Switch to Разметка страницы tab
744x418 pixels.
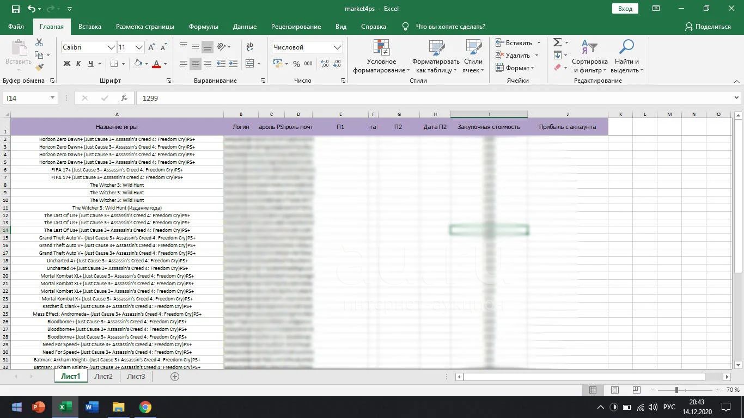(145, 26)
